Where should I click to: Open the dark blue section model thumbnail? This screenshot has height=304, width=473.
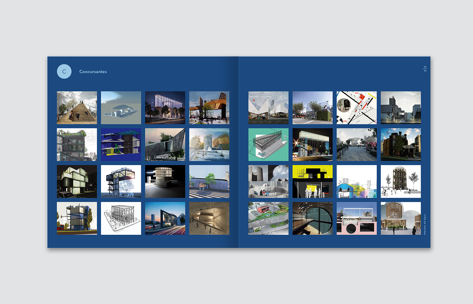pyautogui.click(x=121, y=145)
